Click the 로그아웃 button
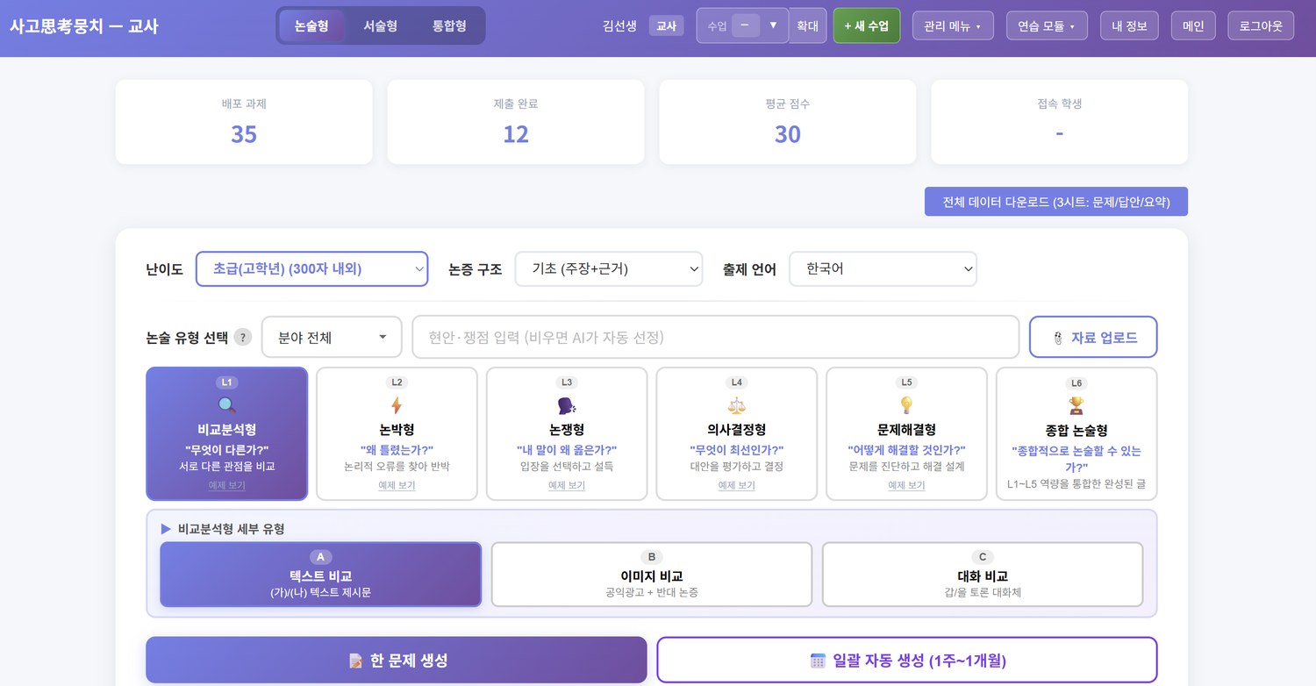The height and width of the screenshot is (686, 1316). 1261,26
